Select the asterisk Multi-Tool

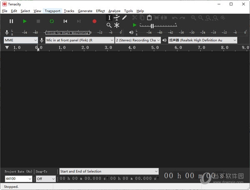pyautogui.click(x=117, y=25)
